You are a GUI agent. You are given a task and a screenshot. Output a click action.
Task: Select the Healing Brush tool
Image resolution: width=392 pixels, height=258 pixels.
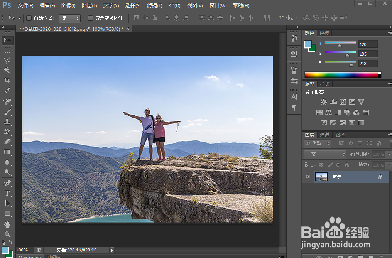7,102
